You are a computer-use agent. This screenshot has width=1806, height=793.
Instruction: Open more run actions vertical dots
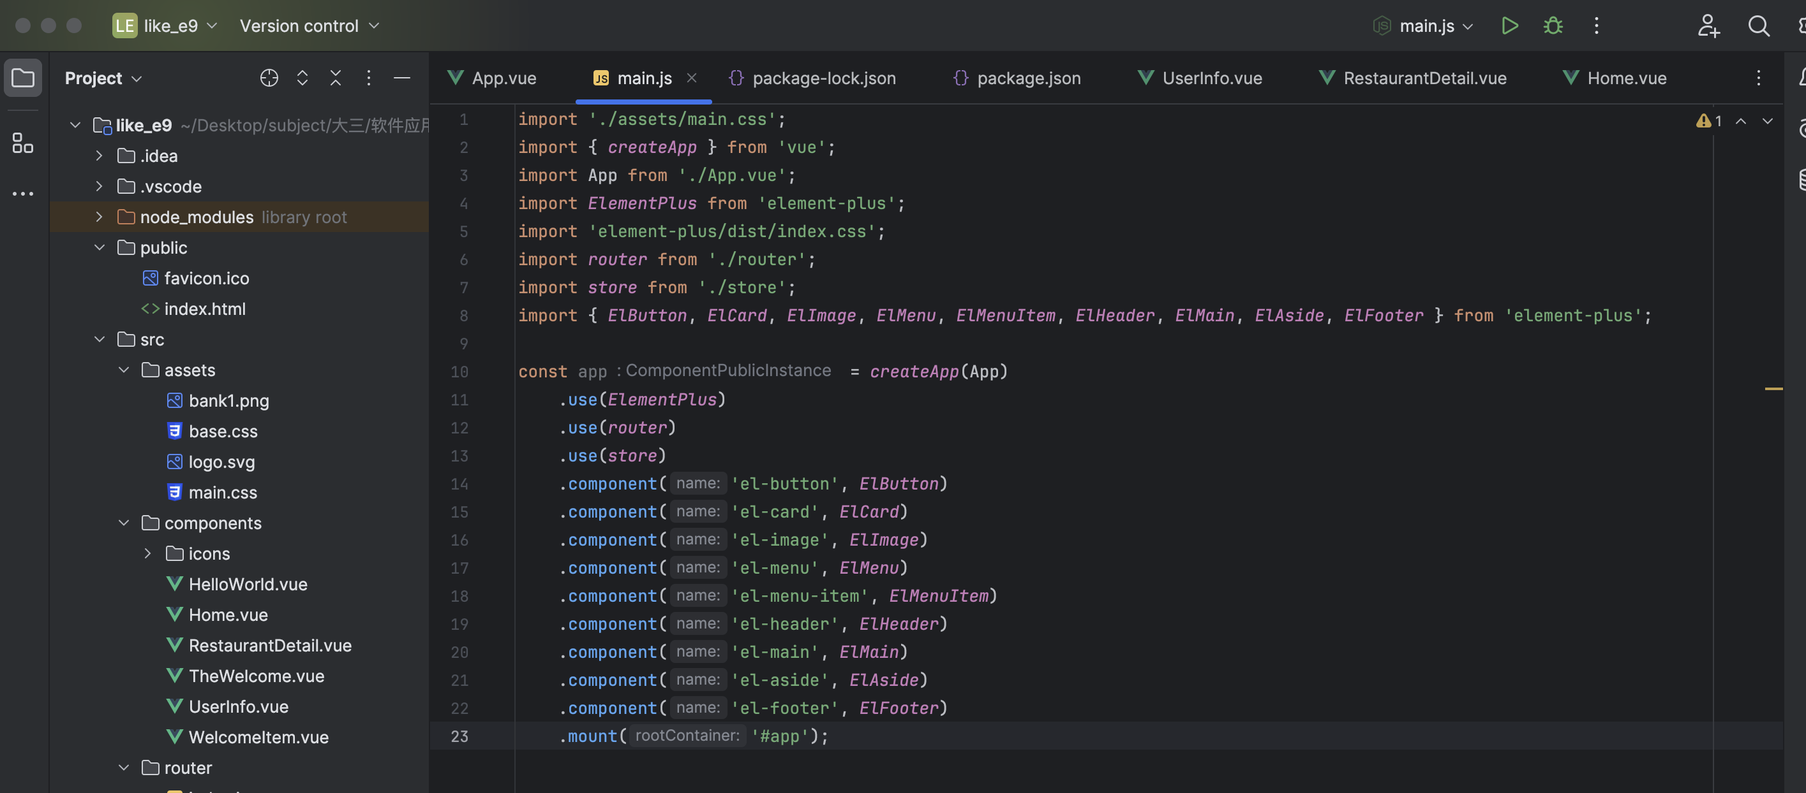pyautogui.click(x=1597, y=26)
